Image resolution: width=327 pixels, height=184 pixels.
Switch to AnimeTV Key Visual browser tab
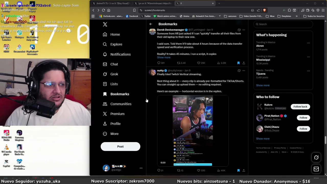tap(111, 3)
